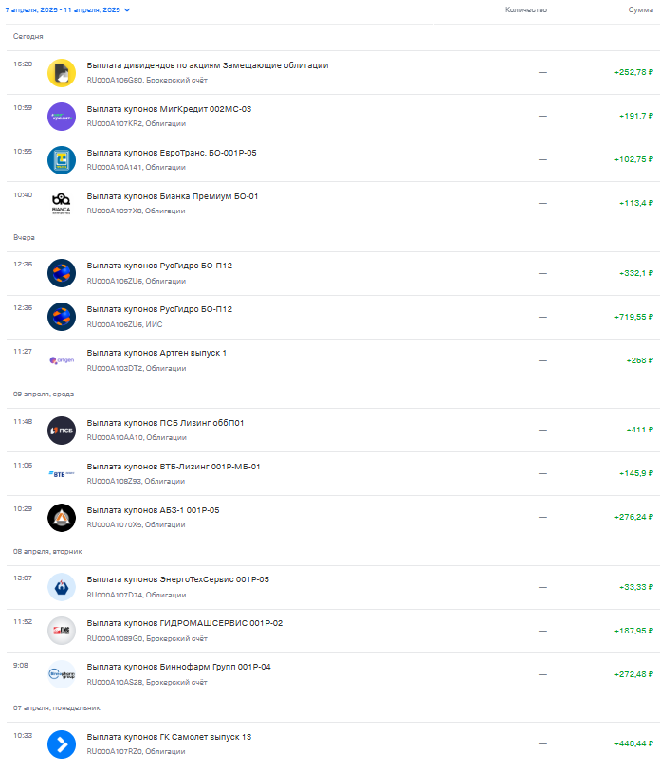
Task: Click the purple МигКредит logo icon
Action: tap(62, 117)
